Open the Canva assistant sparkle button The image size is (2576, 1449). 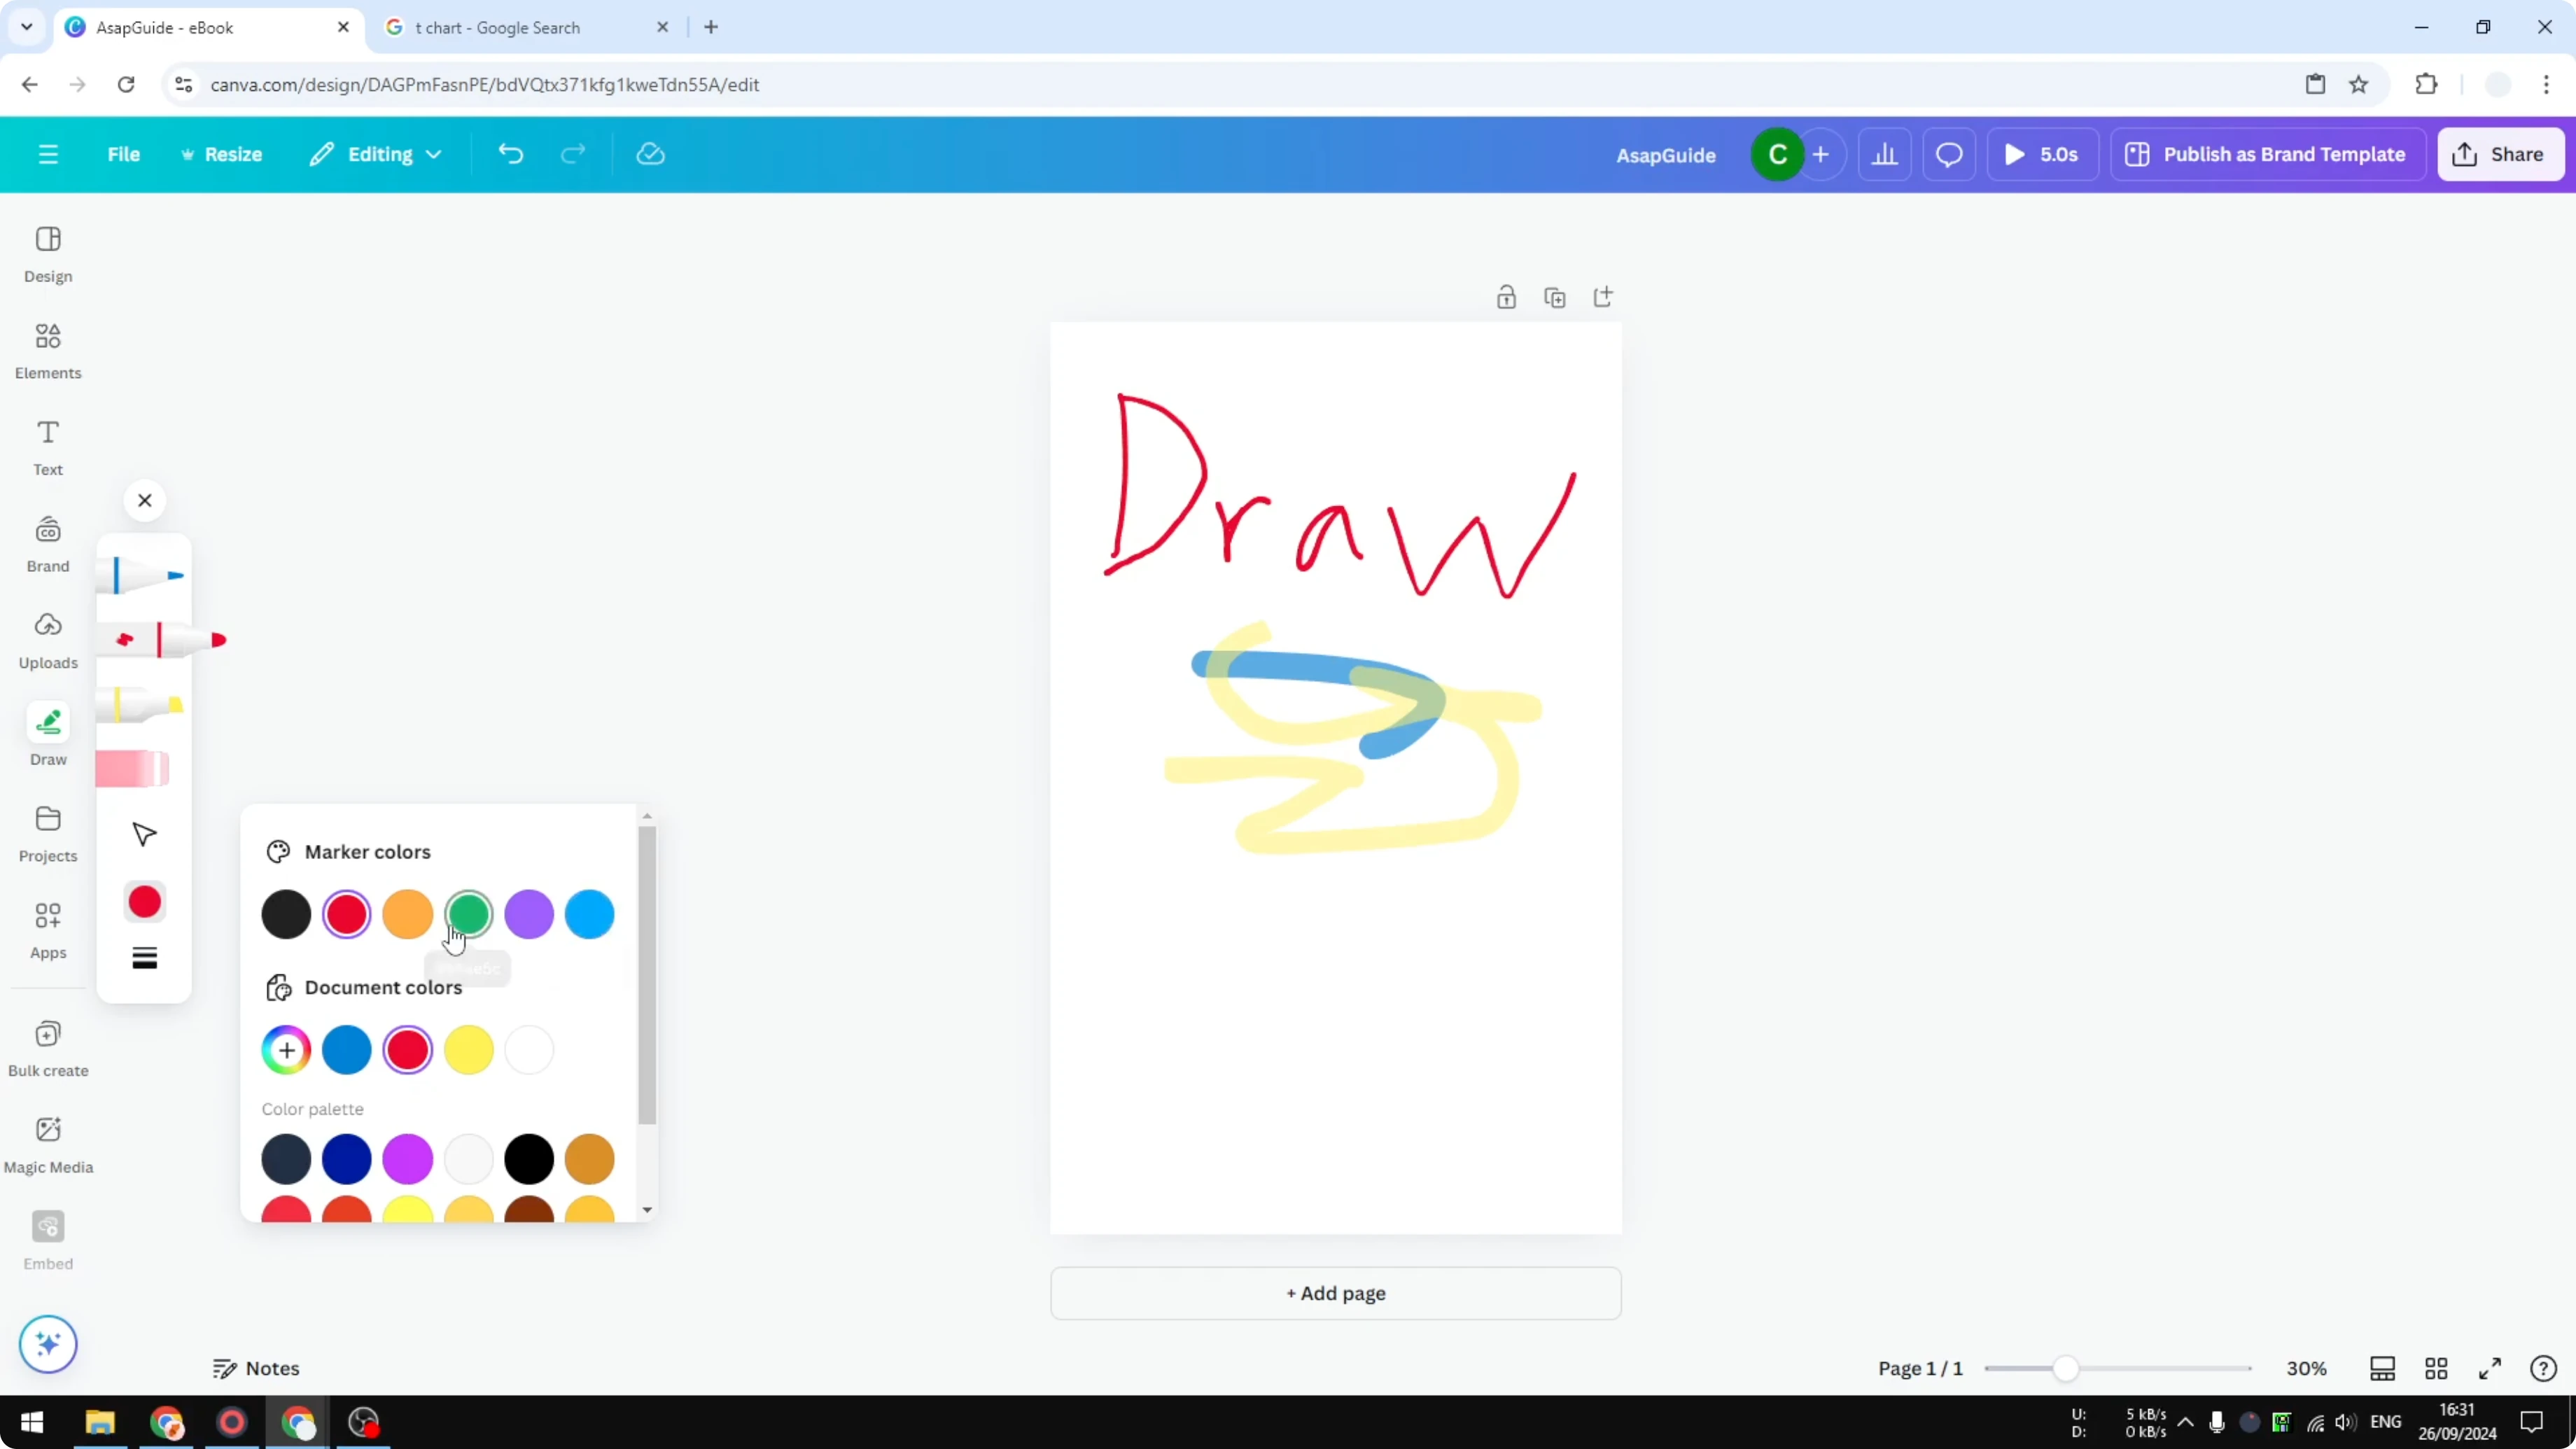(48, 1344)
